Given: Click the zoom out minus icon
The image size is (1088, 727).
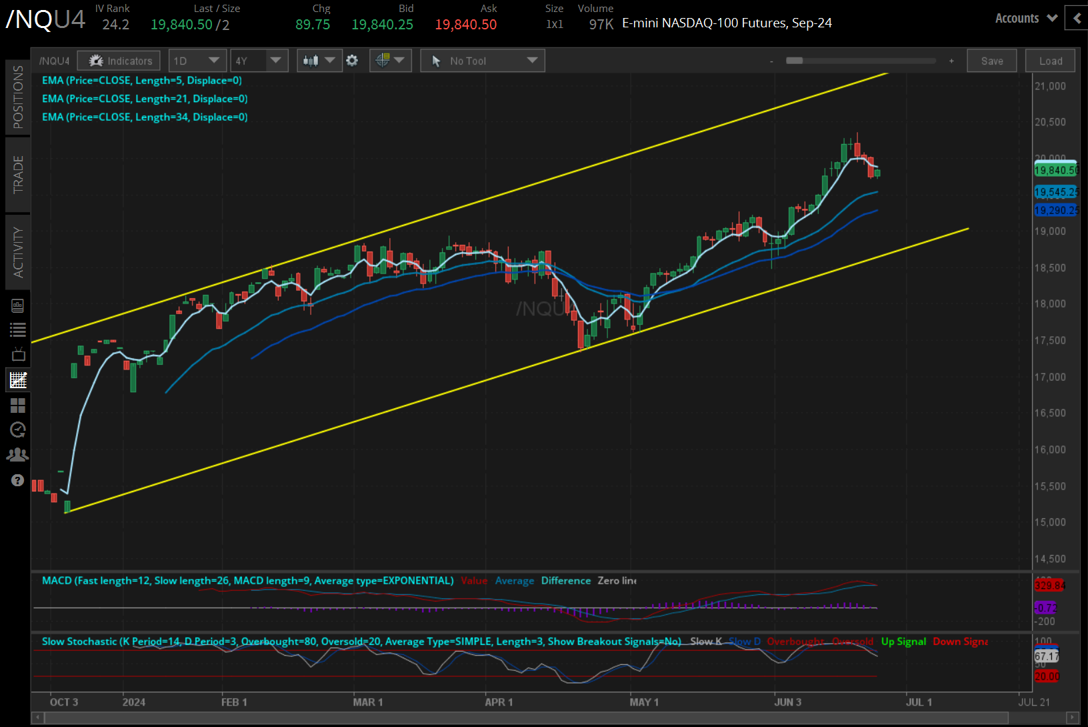Looking at the screenshot, I should click(771, 61).
